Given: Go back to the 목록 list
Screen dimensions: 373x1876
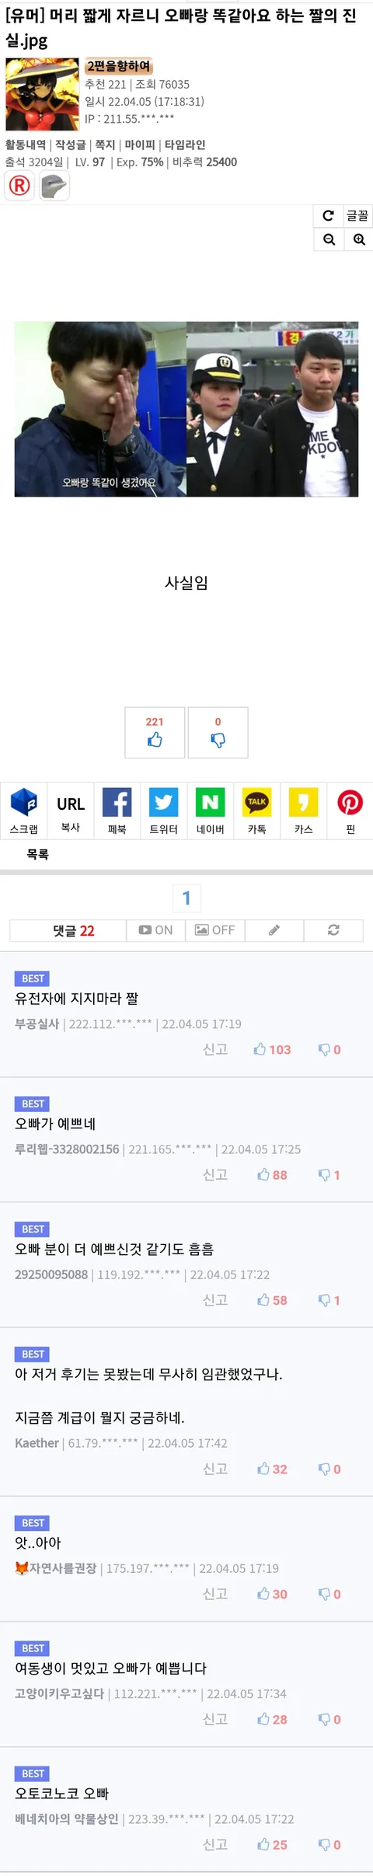Looking at the screenshot, I should point(37,854).
